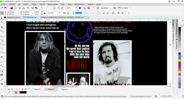Click new document tab plus button

tap(88, 17)
